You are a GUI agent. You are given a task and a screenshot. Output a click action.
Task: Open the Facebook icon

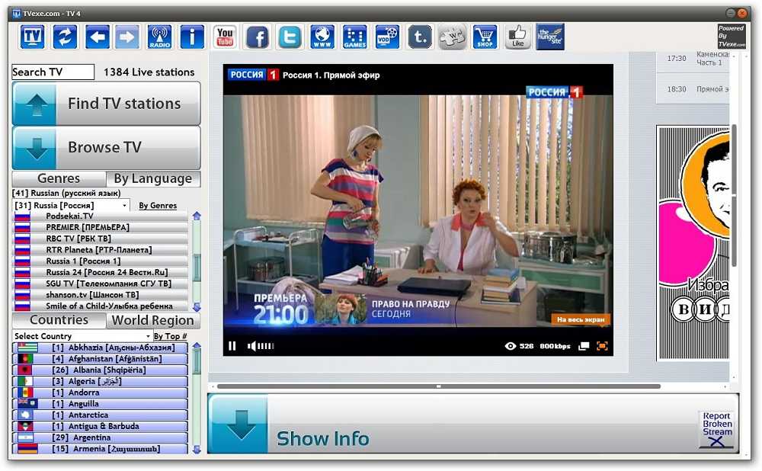(258, 37)
